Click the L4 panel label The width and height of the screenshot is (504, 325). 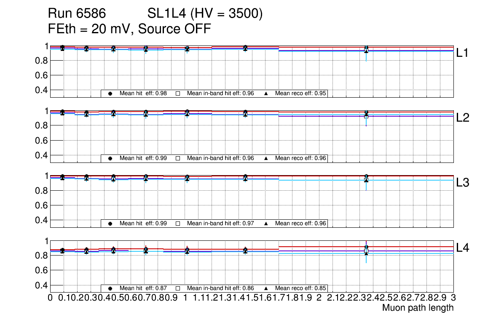pos(463,248)
